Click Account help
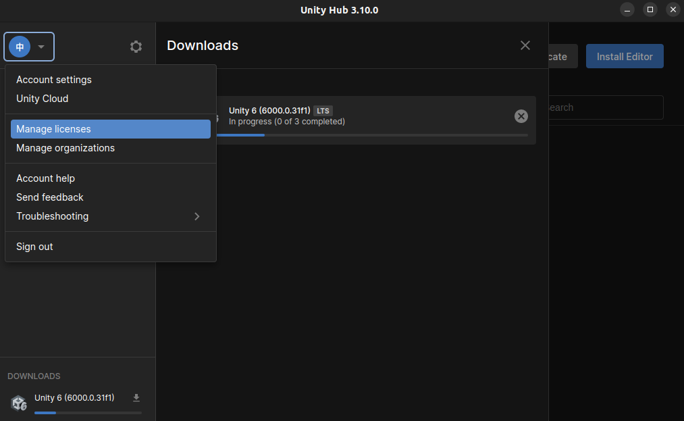The image size is (684, 421). pos(45,178)
